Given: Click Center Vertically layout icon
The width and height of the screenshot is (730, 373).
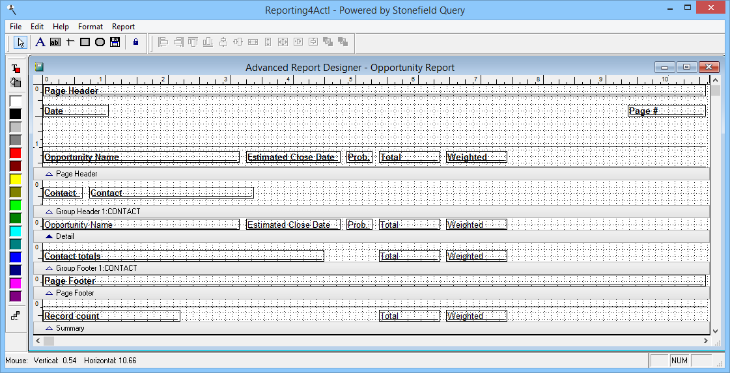Looking at the screenshot, I should pos(313,42).
